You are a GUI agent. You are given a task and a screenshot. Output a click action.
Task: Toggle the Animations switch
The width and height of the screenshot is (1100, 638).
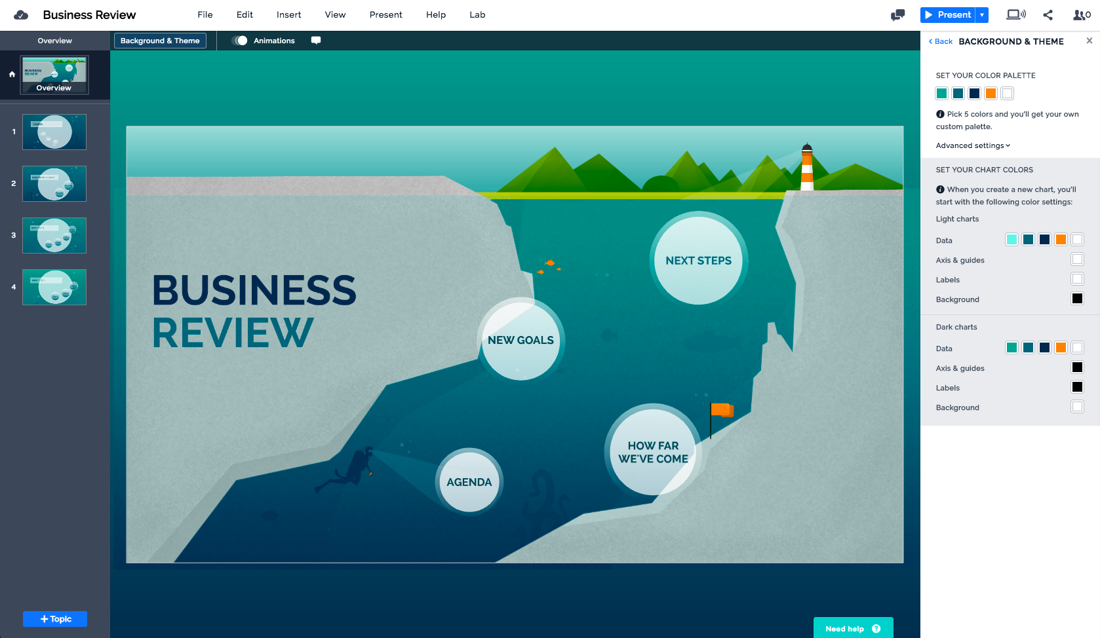[240, 41]
